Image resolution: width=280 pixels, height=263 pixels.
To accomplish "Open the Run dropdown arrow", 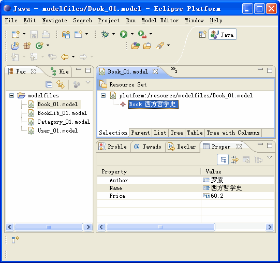I will pyautogui.click(x=132, y=34).
